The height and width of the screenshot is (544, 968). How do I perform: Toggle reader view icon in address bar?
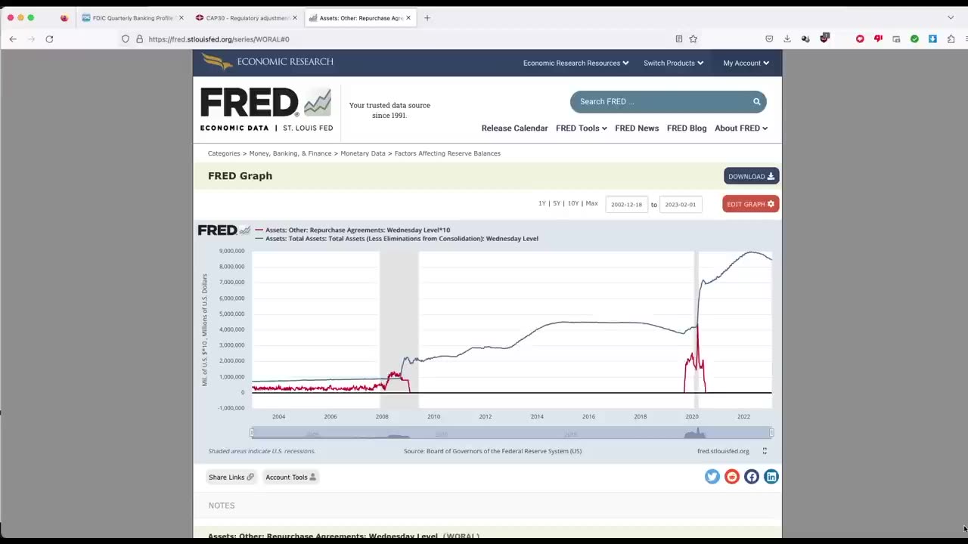pos(678,39)
